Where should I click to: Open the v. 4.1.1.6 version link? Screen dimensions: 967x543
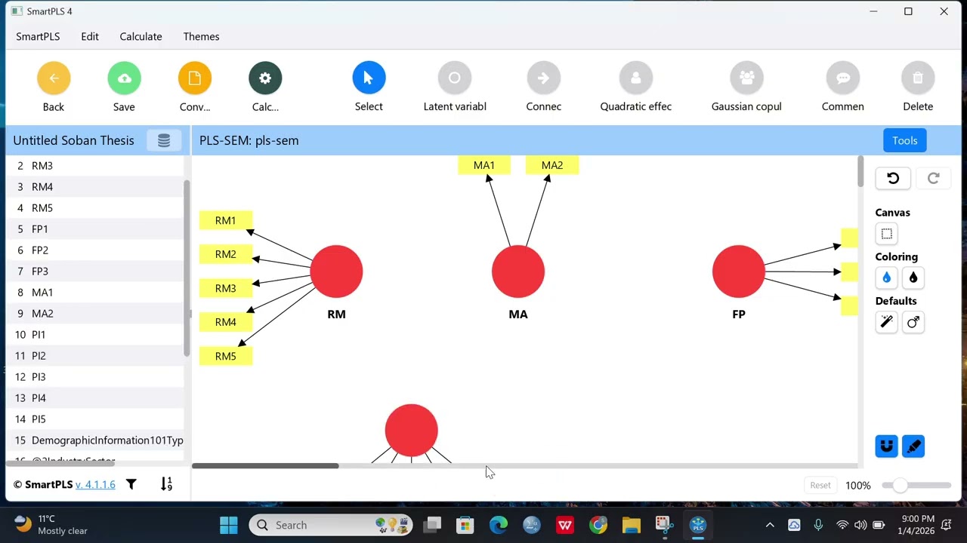(95, 484)
